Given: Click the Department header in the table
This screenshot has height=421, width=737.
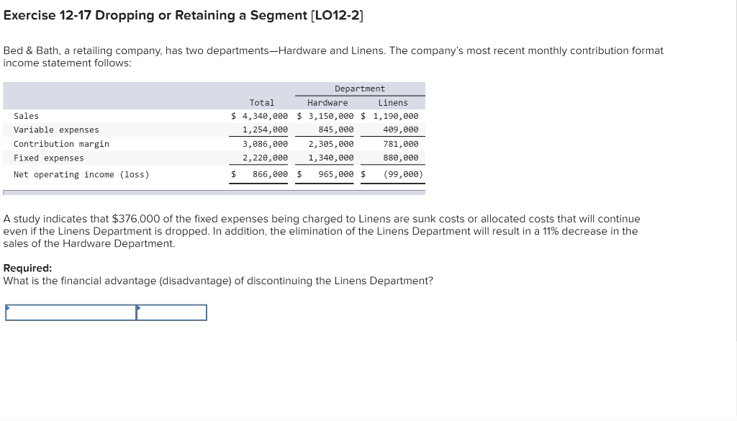Looking at the screenshot, I should [359, 89].
